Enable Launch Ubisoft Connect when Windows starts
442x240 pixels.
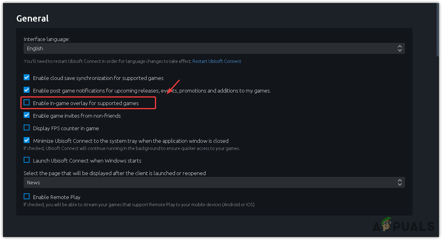[27, 160]
